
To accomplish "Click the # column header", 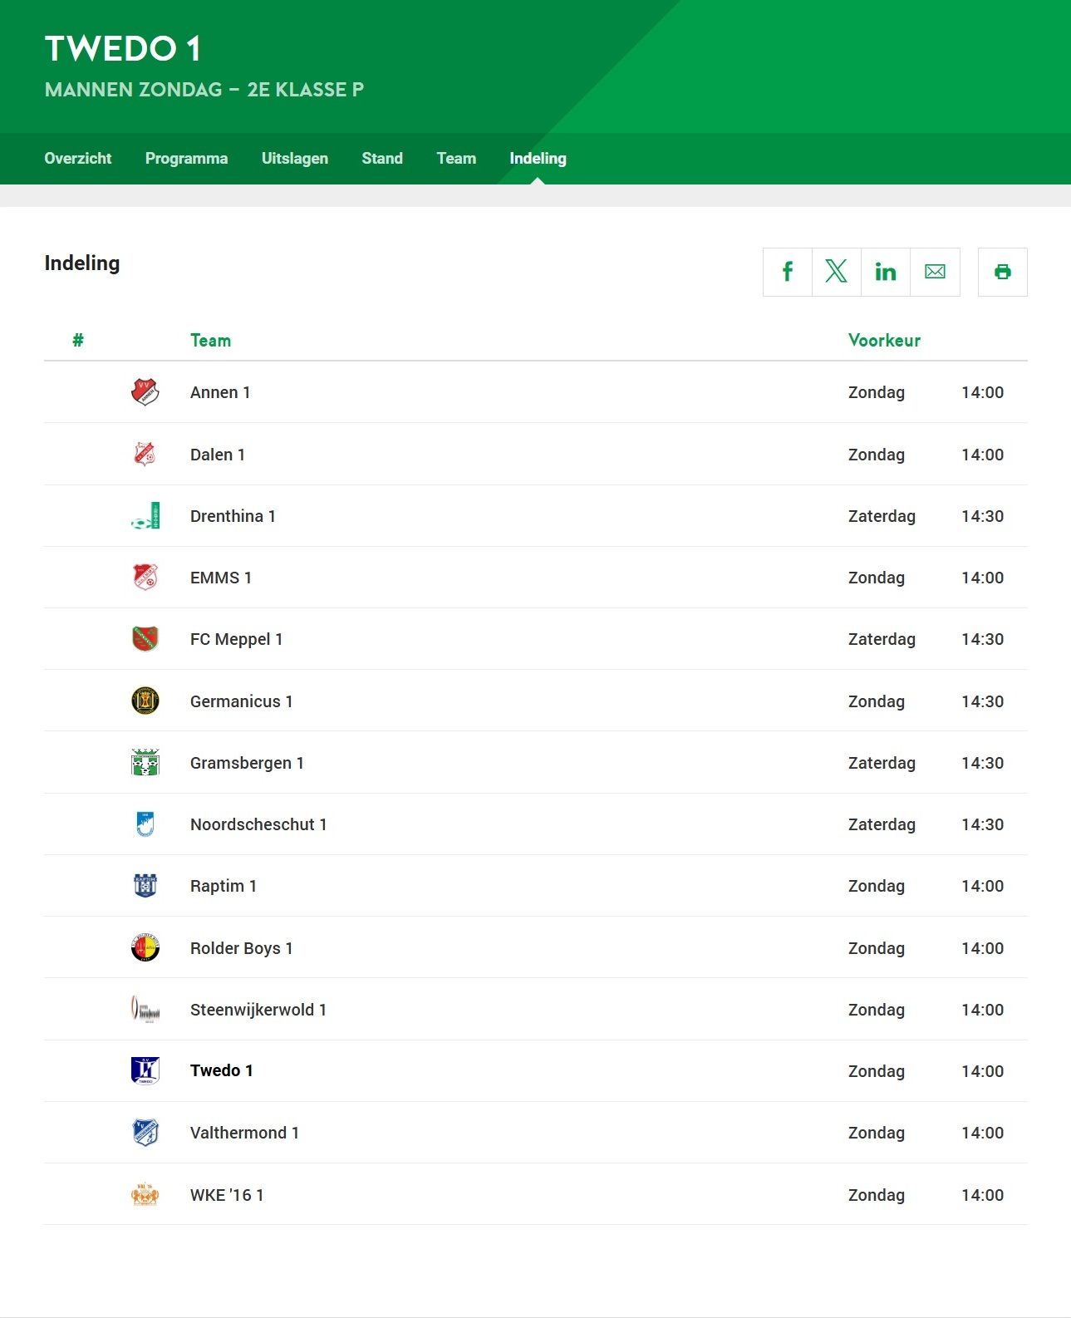I will (x=78, y=340).
